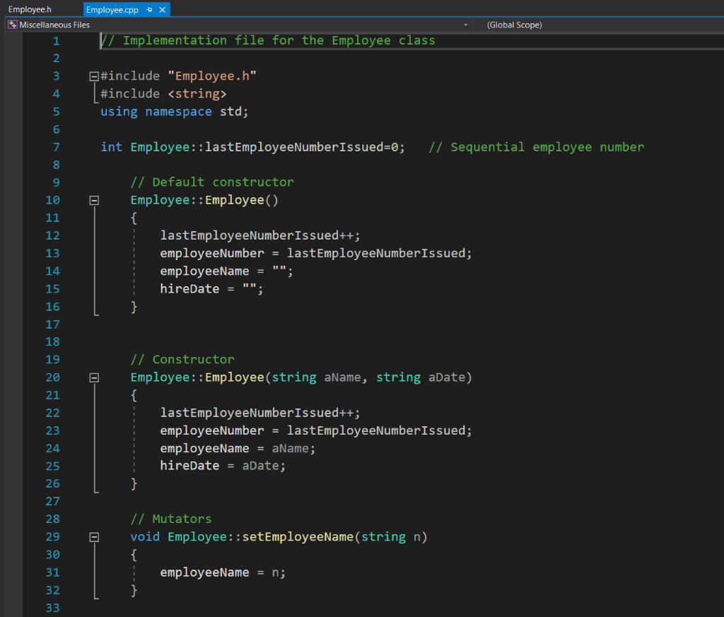Image resolution: width=724 pixels, height=617 pixels.
Task: Click the collapse box beside setEmployeeName
Action: [95, 536]
